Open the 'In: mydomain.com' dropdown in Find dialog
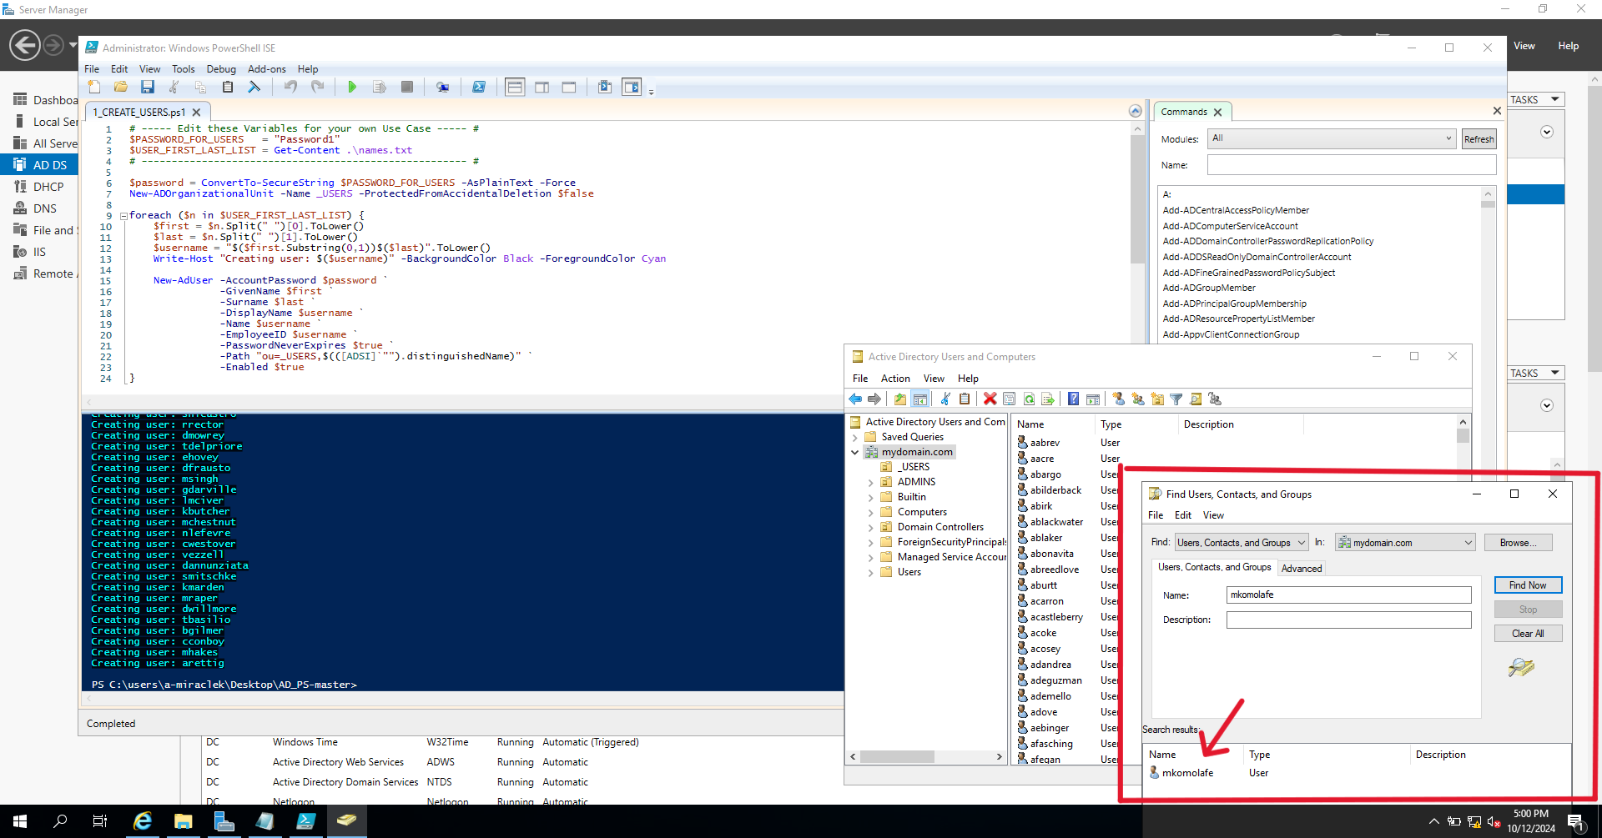 1468,542
